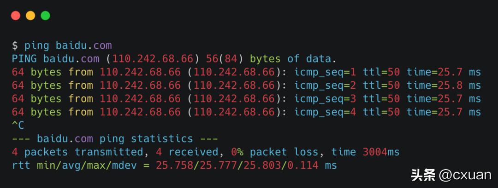Click the "0.114" mdev value

(x=302, y=165)
